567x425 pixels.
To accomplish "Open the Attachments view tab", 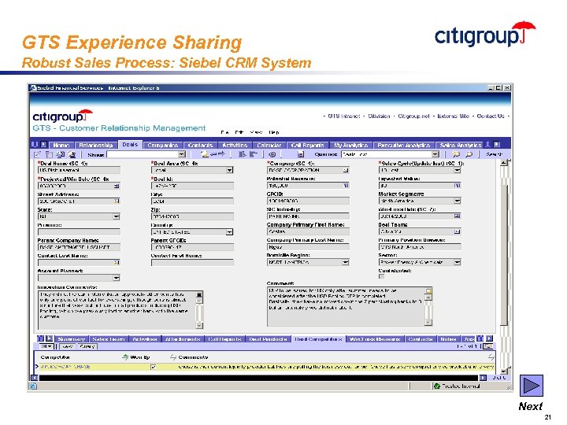I will tap(183, 339).
